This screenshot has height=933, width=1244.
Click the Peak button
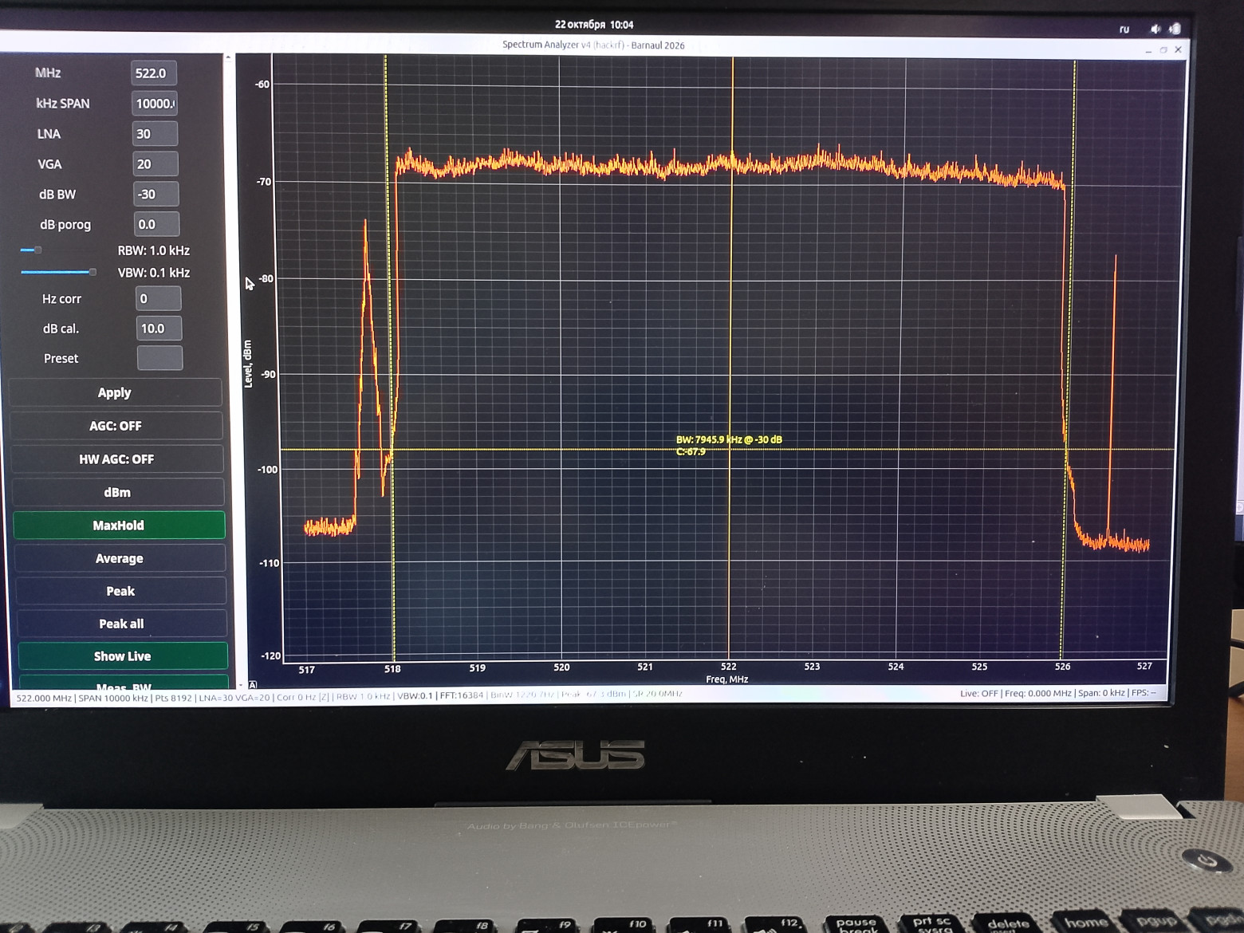pyautogui.click(x=120, y=591)
